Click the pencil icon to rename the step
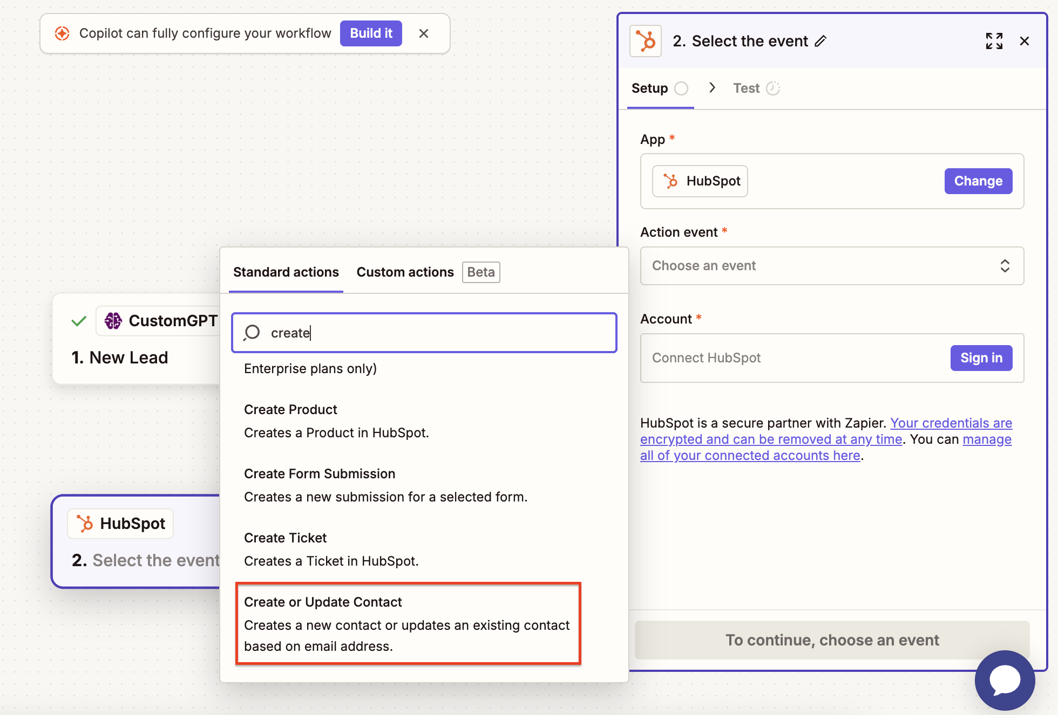1058x715 pixels. click(820, 41)
